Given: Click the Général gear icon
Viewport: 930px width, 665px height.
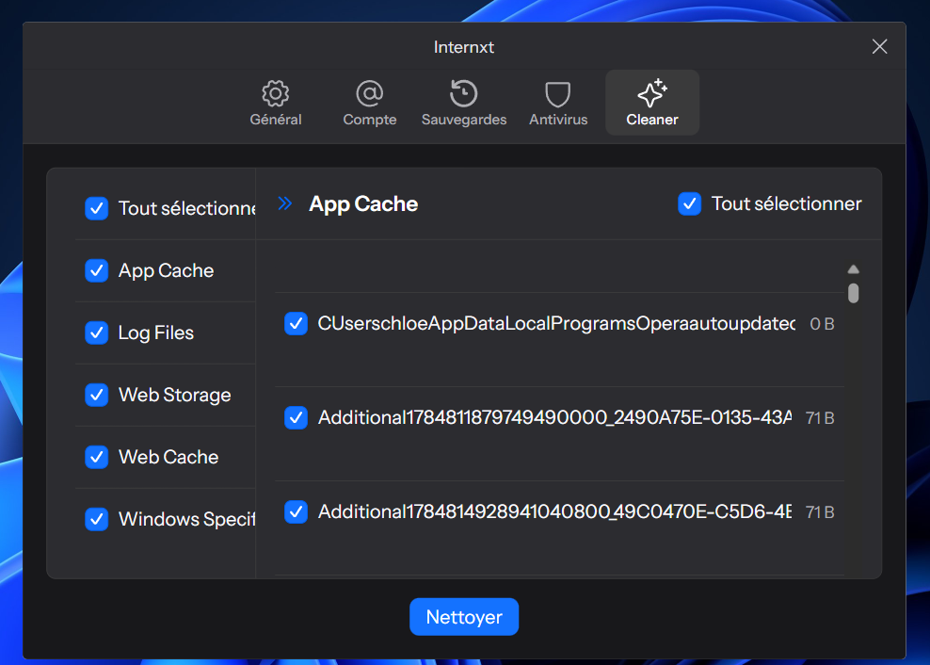Looking at the screenshot, I should [x=275, y=93].
